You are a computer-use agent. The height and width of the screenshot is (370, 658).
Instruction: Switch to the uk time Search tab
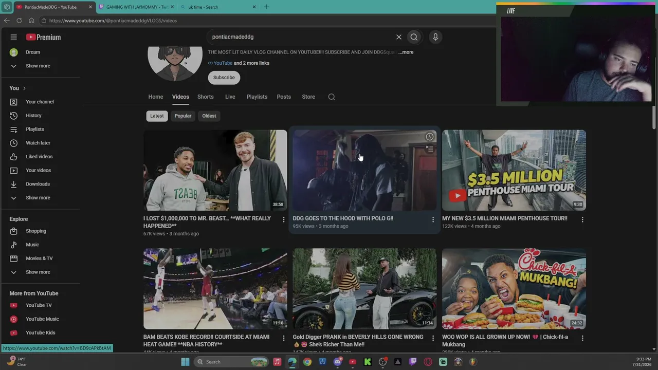218,7
